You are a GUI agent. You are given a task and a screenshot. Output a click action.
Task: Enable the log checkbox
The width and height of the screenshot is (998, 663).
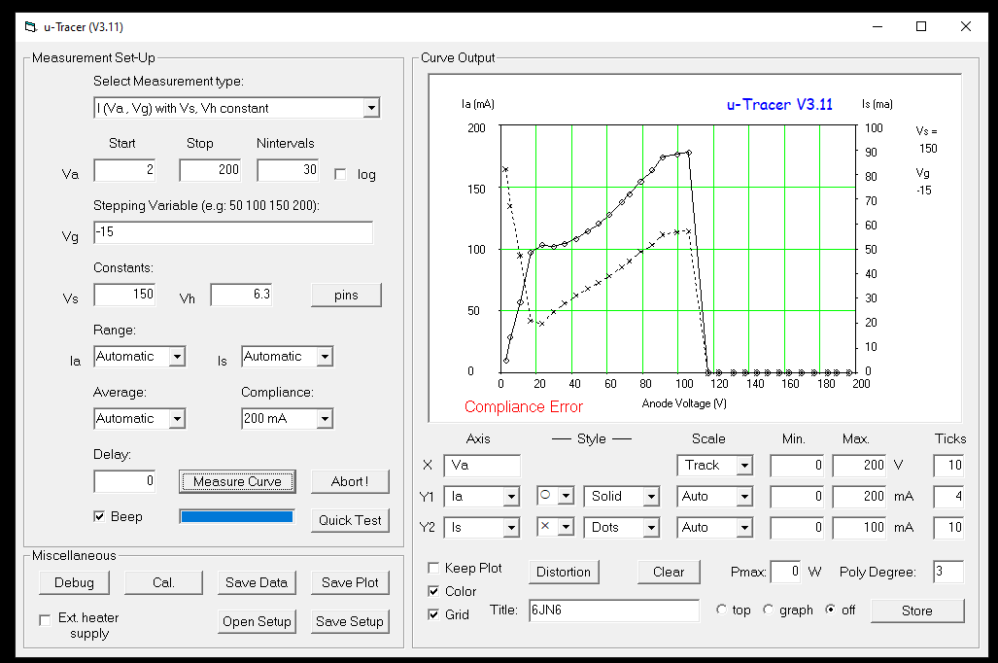coord(340,175)
